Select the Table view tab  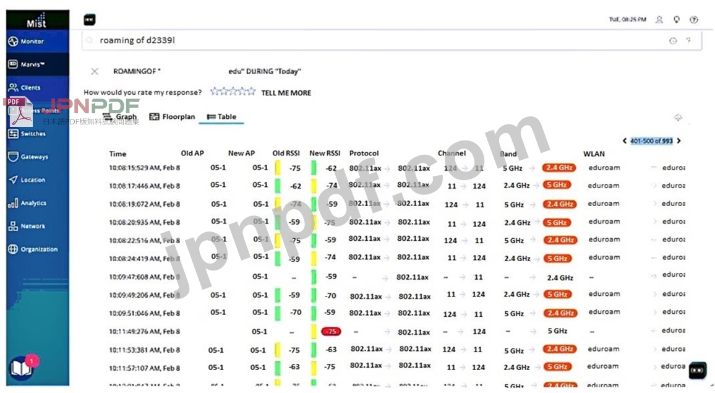click(221, 116)
